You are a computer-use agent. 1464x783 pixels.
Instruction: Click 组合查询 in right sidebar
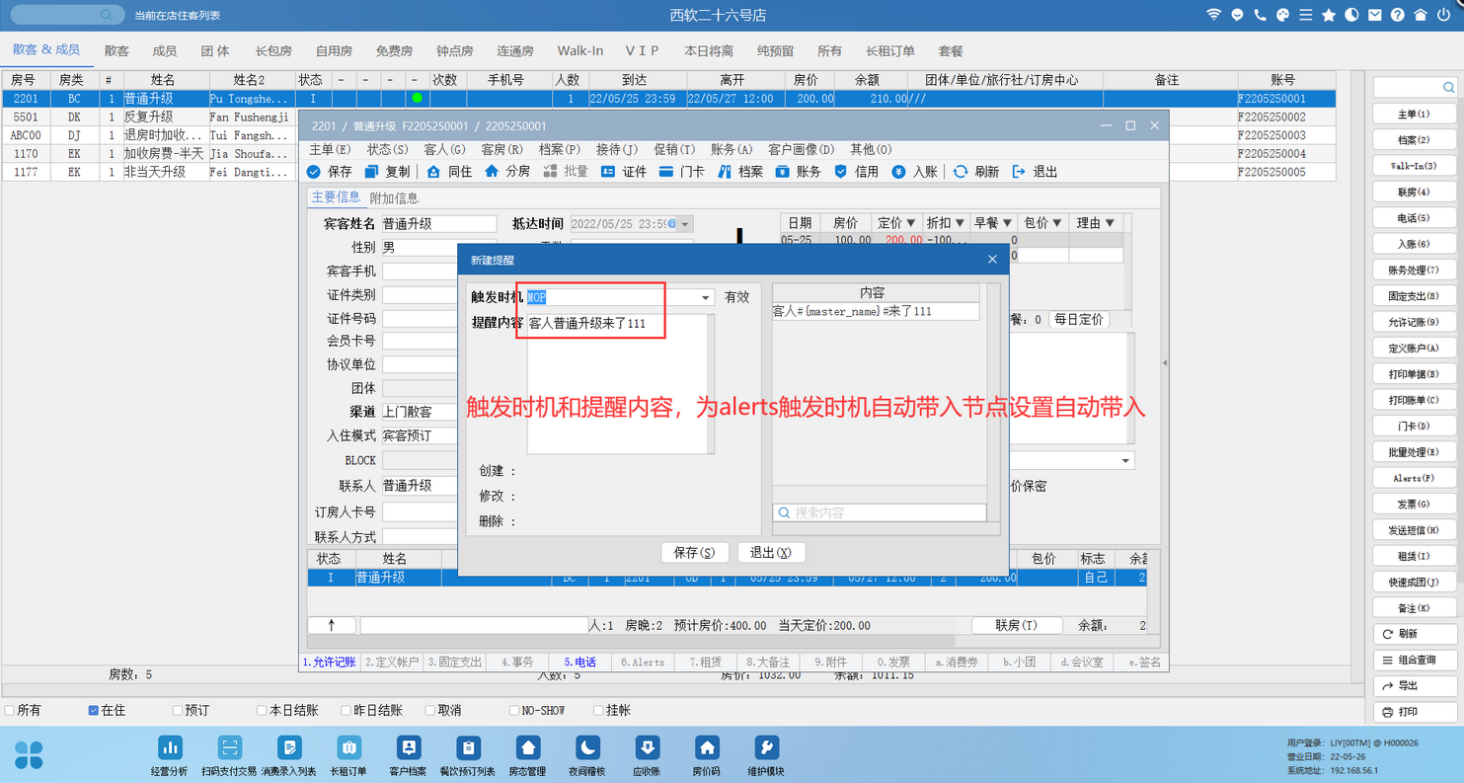[x=1414, y=660]
